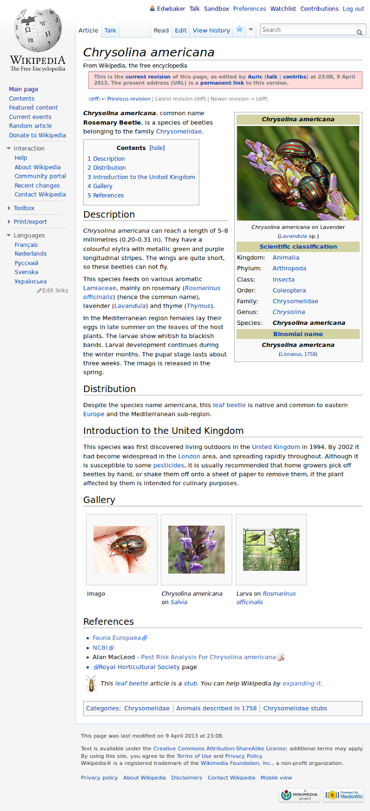The width and height of the screenshot is (370, 811).
Task: Click inside the Search input field
Action: coord(307,30)
